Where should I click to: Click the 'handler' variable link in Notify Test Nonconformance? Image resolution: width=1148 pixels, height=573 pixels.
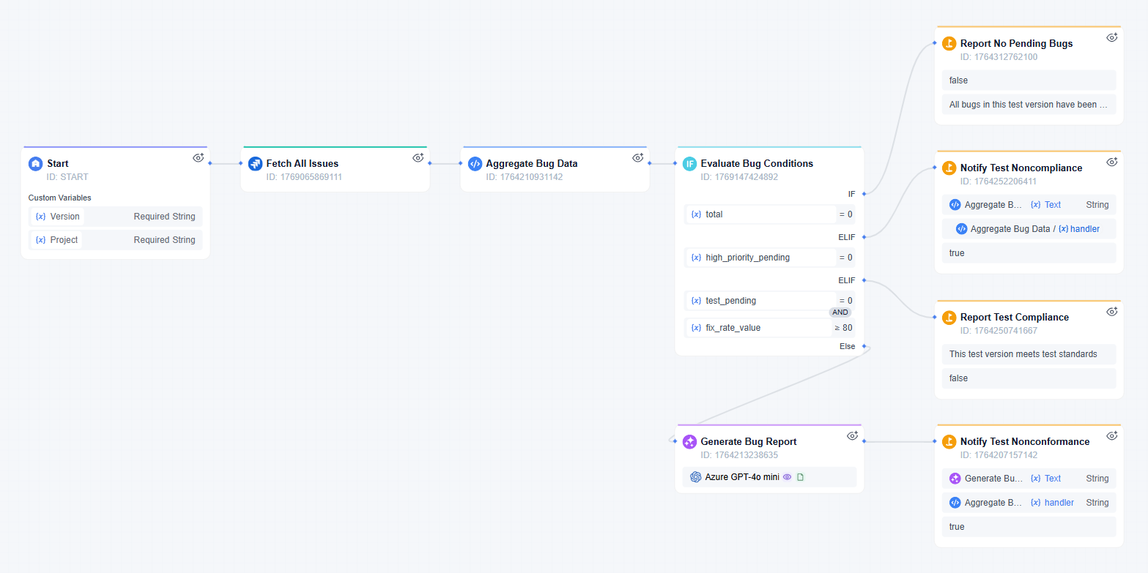[1058, 503]
